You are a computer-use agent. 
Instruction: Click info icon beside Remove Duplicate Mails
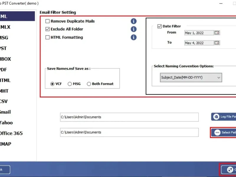click(134, 21)
